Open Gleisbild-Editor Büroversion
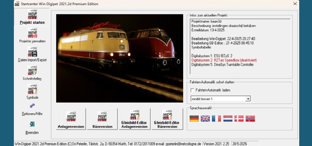 [167, 119]
